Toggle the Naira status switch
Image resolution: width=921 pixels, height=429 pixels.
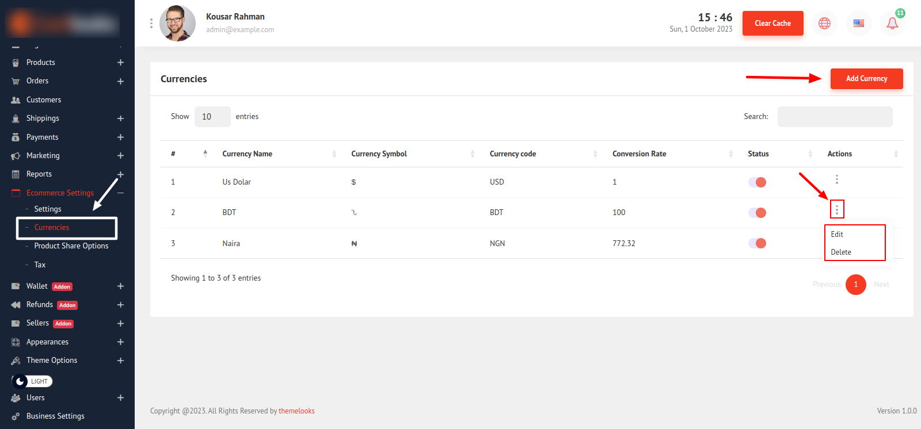coord(757,243)
